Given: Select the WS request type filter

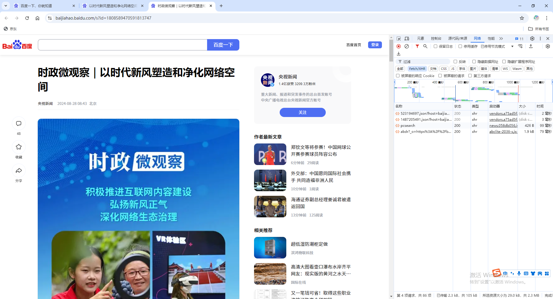Looking at the screenshot, I should pyautogui.click(x=505, y=69).
